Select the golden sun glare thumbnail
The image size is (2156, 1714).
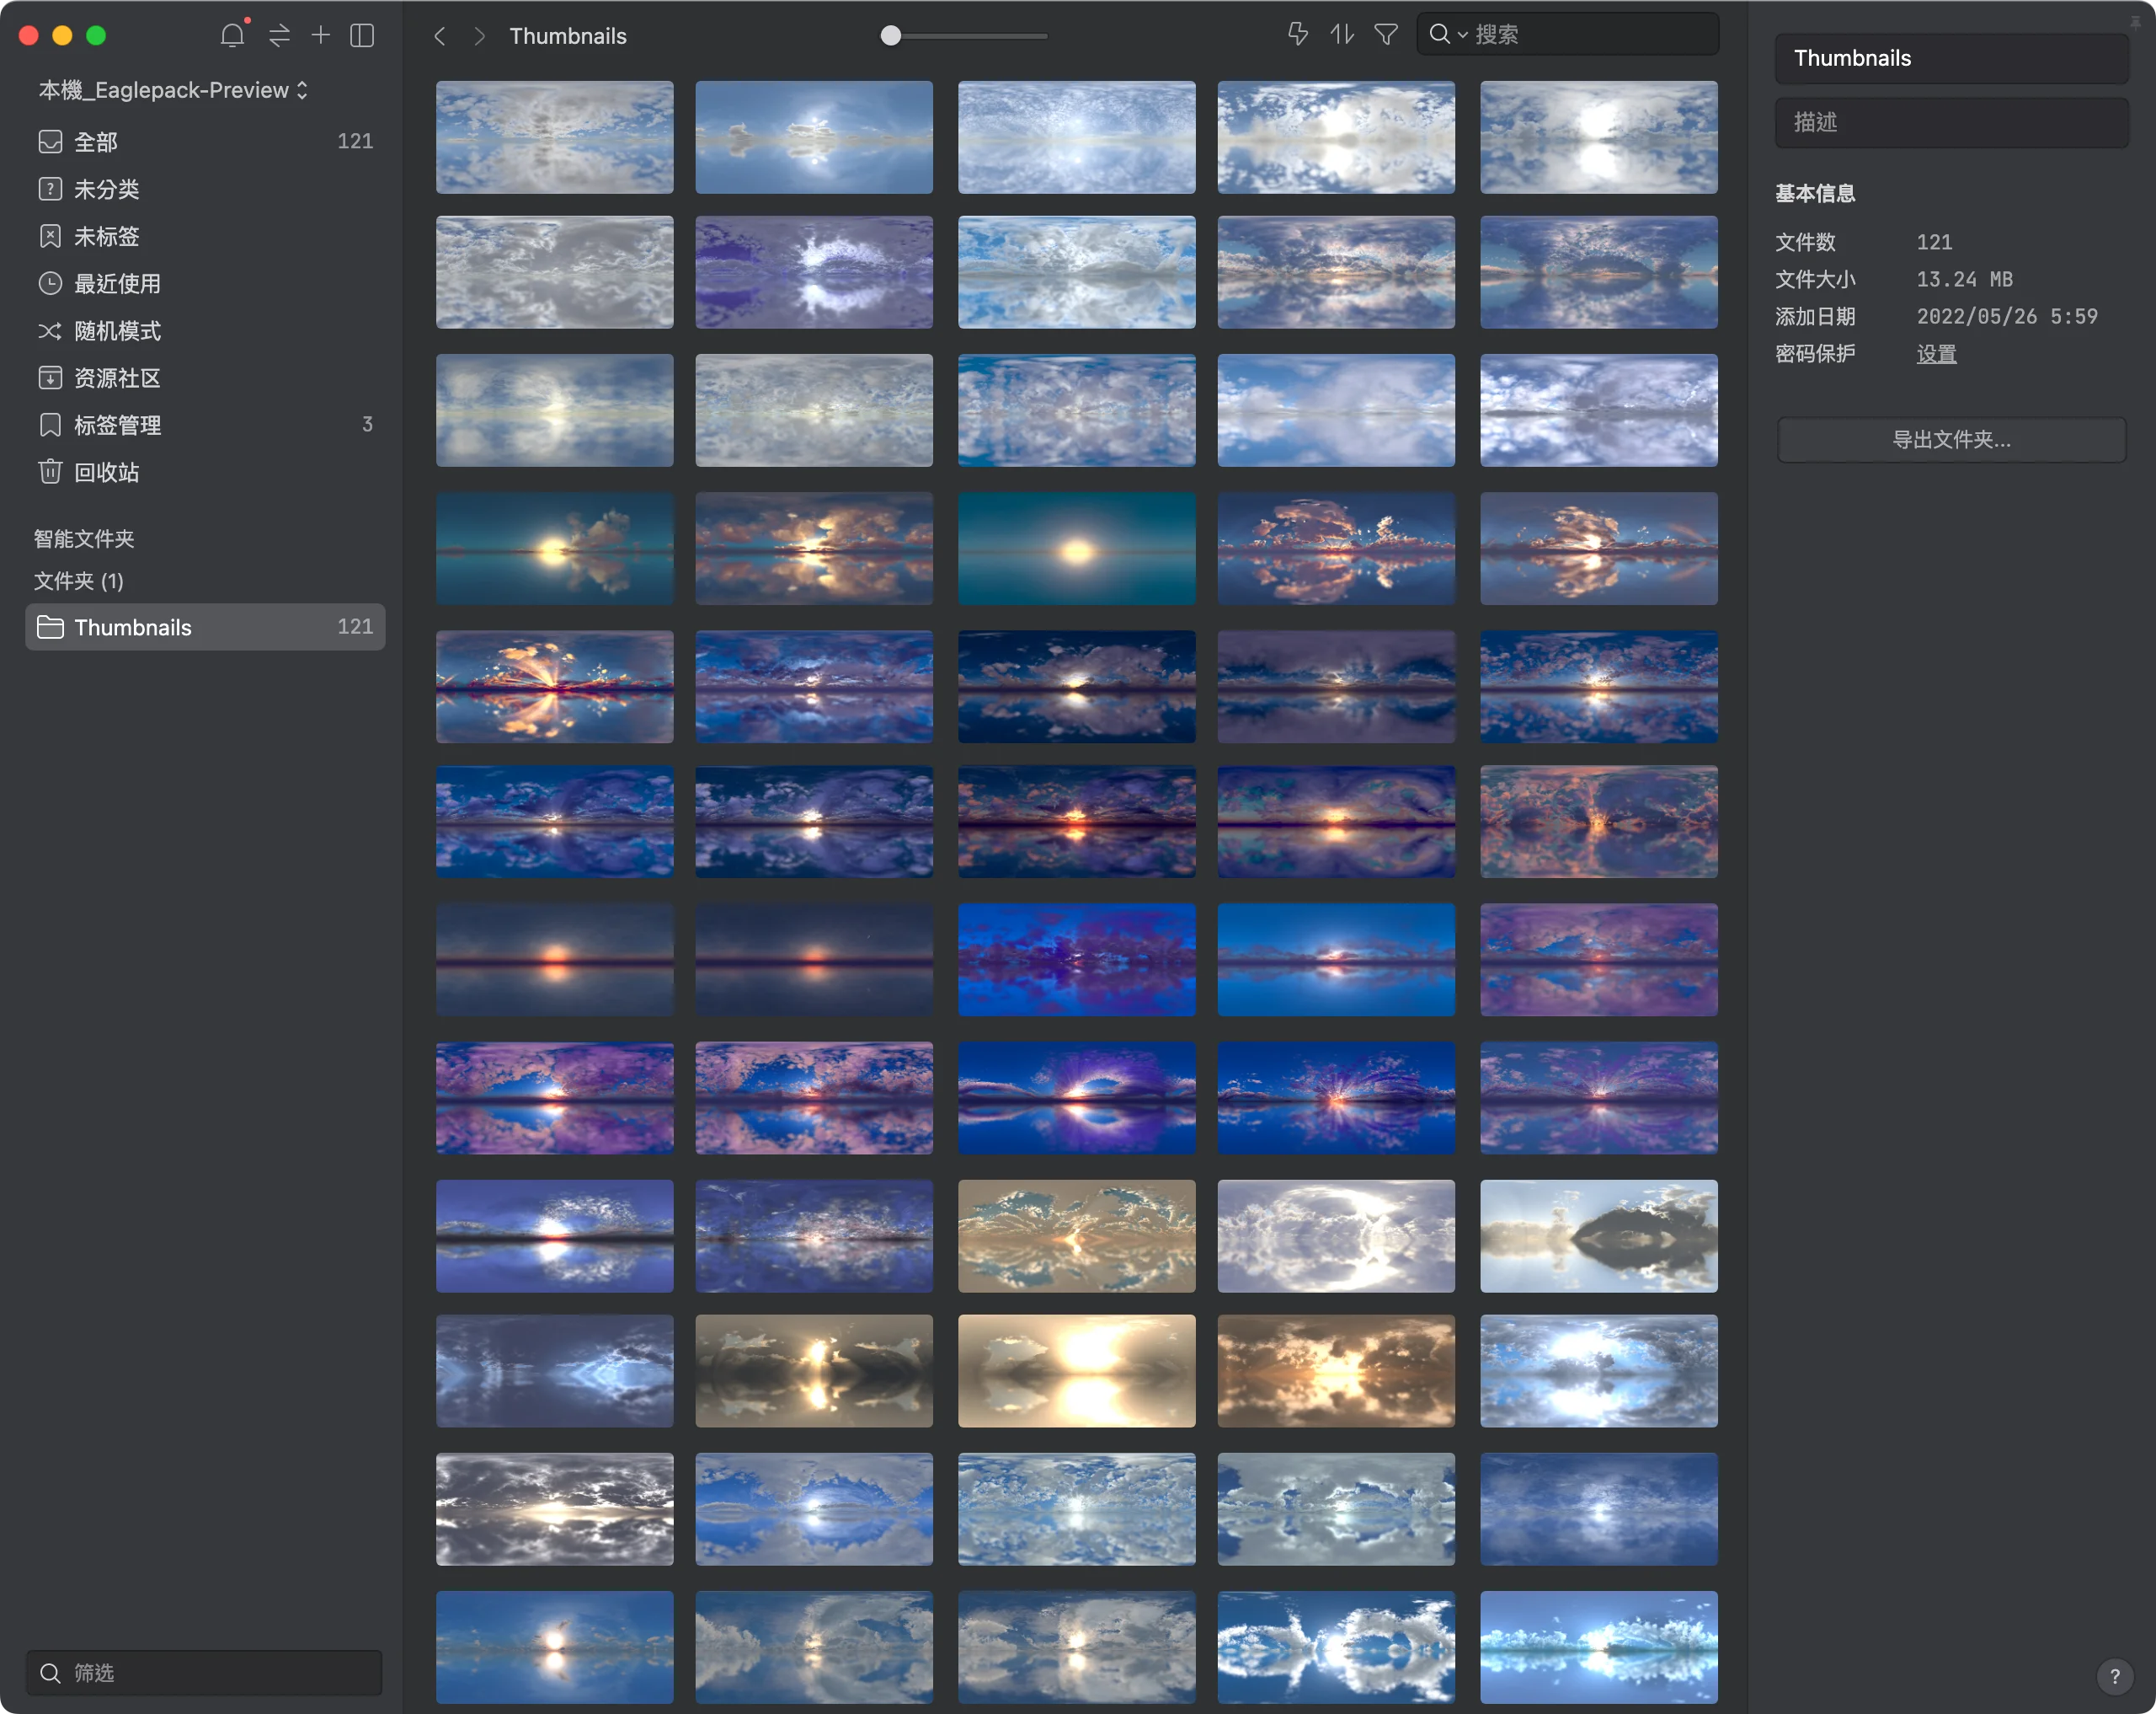click(1076, 1371)
